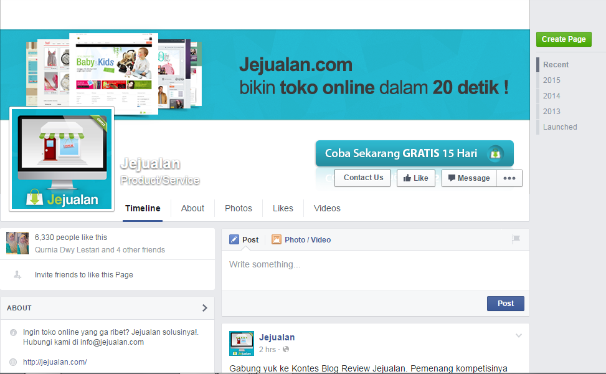606x374 pixels.
Task: Open the About tab
Action: coord(192,208)
